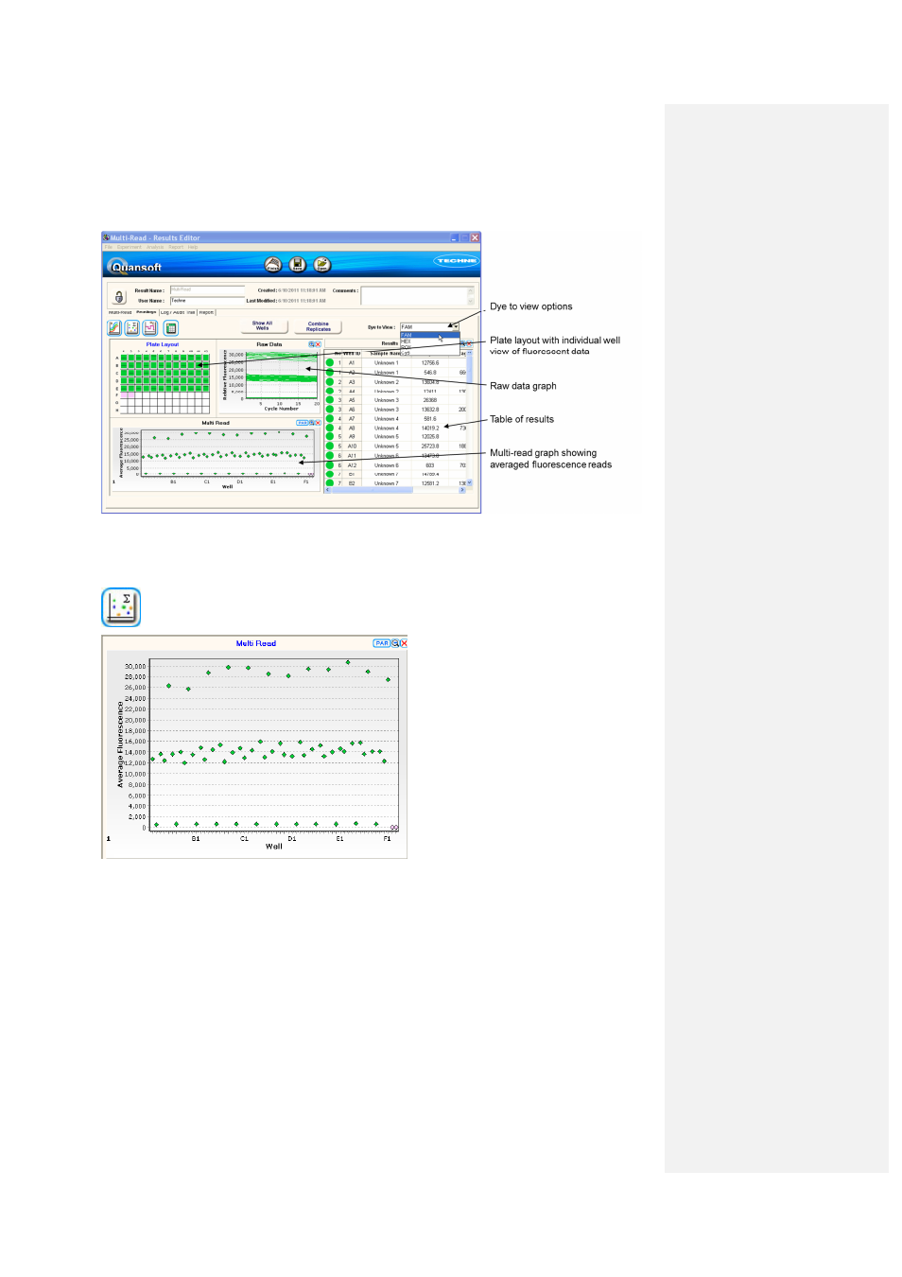Switch to the Multi-Read tab
Image resolution: width=902 pixels, height=1277 pixels.
click(x=120, y=312)
